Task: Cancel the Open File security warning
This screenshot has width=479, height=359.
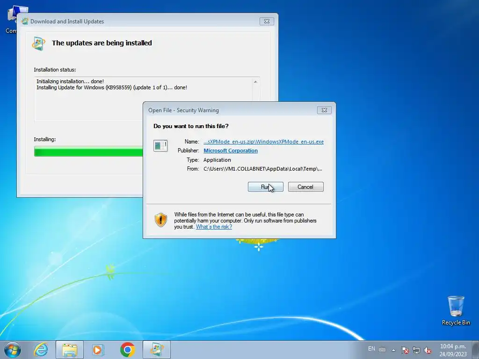Action: coord(305,187)
